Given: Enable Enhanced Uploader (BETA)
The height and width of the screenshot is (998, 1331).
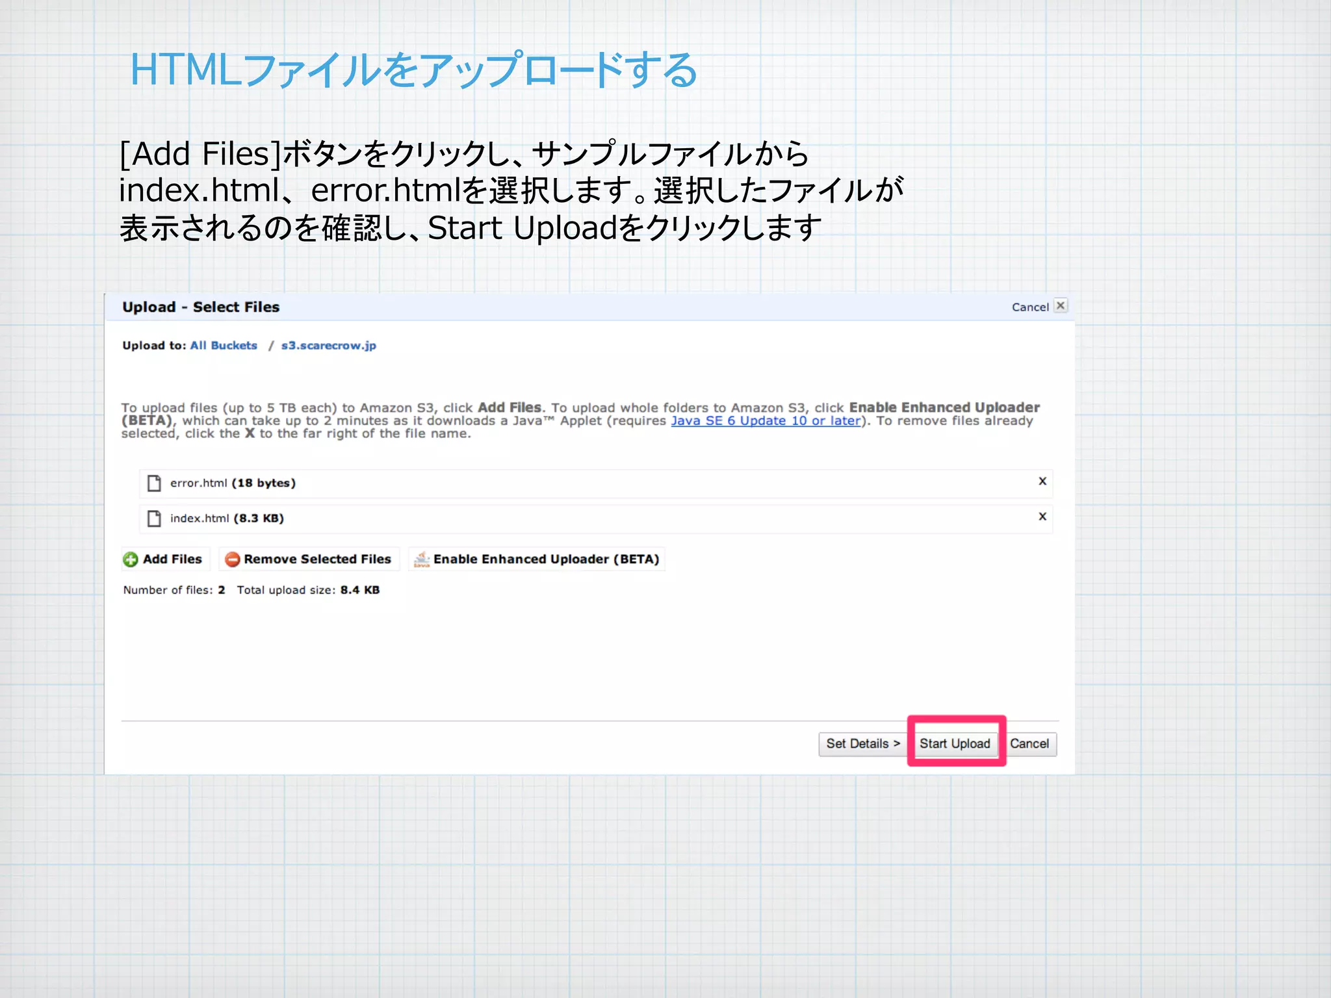Looking at the screenshot, I should [537, 559].
